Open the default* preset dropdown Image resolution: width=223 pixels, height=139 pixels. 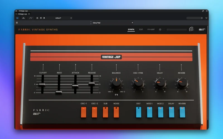59,18
